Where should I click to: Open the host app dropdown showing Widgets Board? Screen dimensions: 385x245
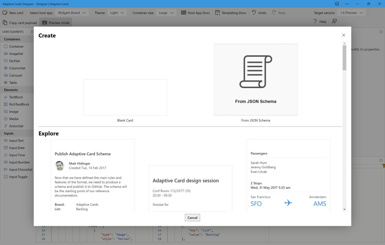coord(72,12)
